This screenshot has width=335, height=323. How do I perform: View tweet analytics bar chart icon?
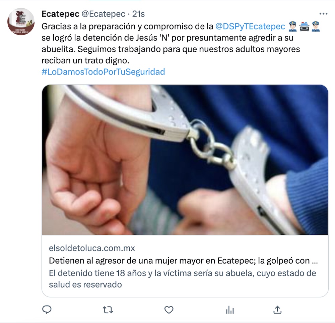230,310
